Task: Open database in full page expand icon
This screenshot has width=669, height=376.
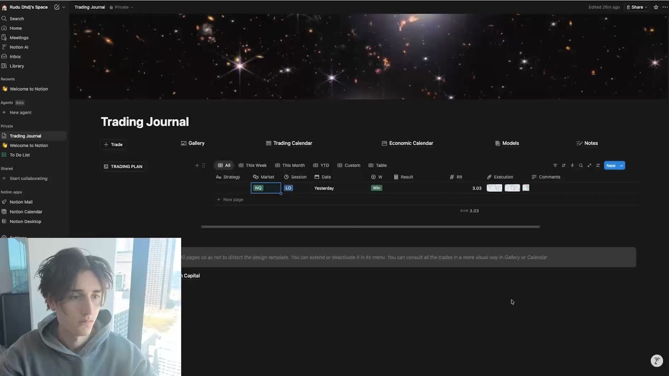Action: 589,166
